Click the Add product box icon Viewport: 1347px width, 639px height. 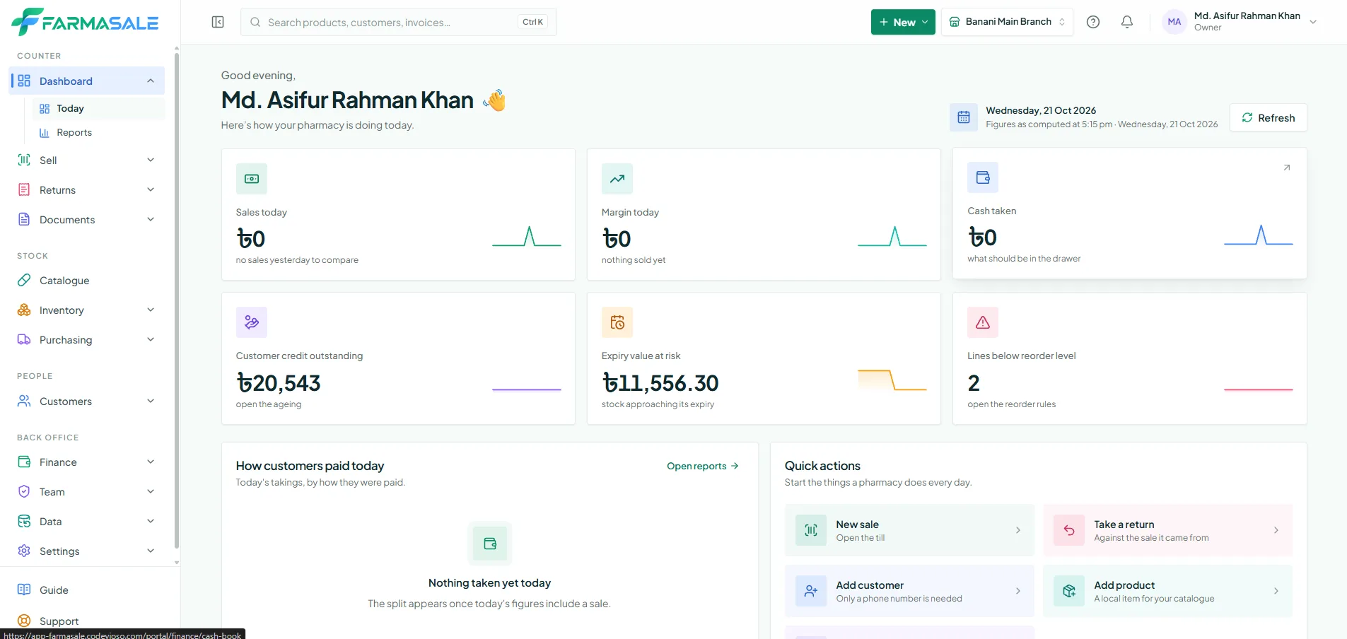(1069, 591)
